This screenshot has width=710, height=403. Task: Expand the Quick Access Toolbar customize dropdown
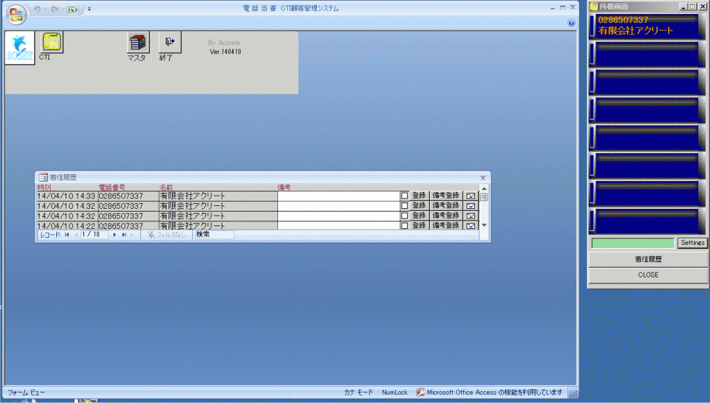89,10
